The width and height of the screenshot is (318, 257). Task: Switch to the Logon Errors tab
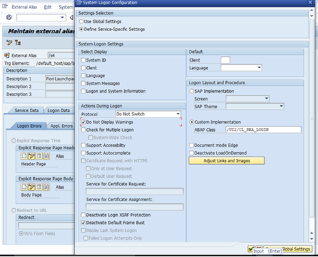pyautogui.click(x=29, y=126)
